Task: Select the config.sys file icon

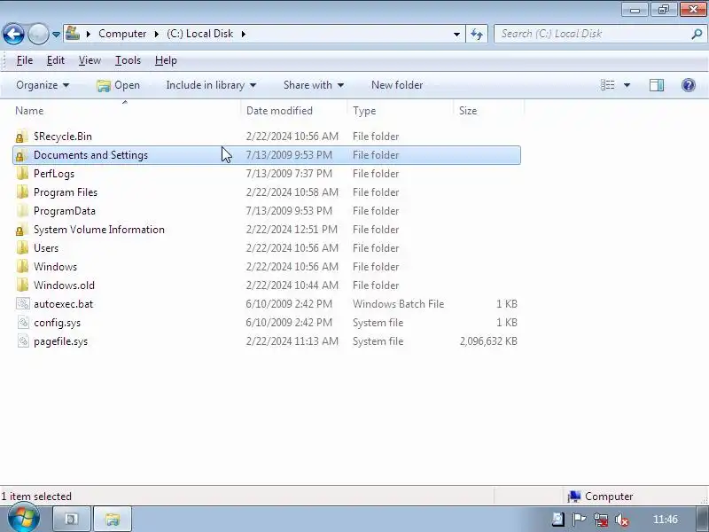Action: [23, 323]
